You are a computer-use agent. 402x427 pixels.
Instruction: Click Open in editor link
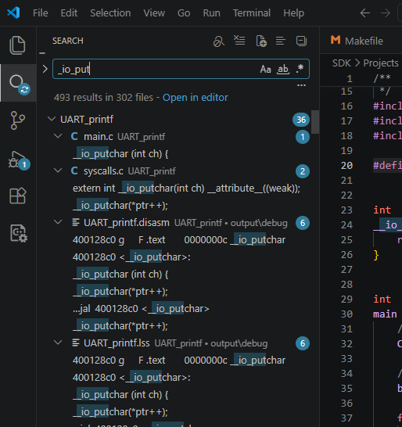[195, 97]
